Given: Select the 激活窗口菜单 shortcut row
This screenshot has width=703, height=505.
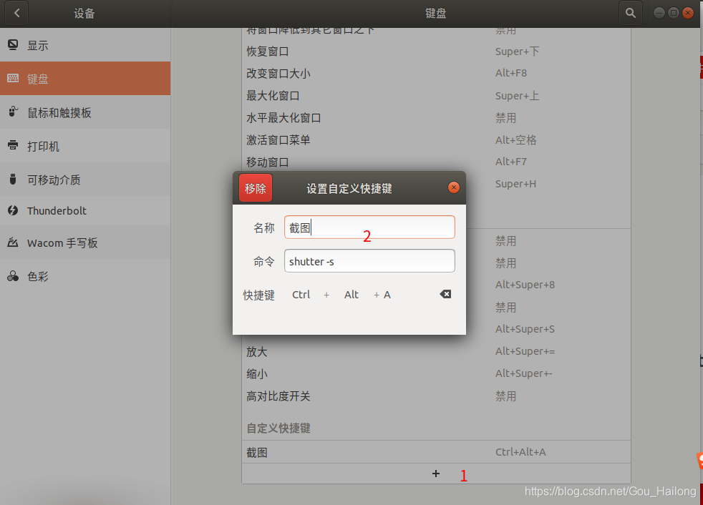Looking at the screenshot, I should point(436,139).
